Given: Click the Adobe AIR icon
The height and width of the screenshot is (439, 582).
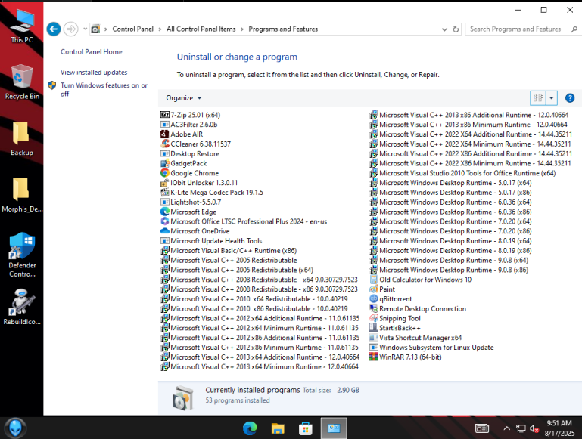Looking at the screenshot, I should click(x=164, y=134).
